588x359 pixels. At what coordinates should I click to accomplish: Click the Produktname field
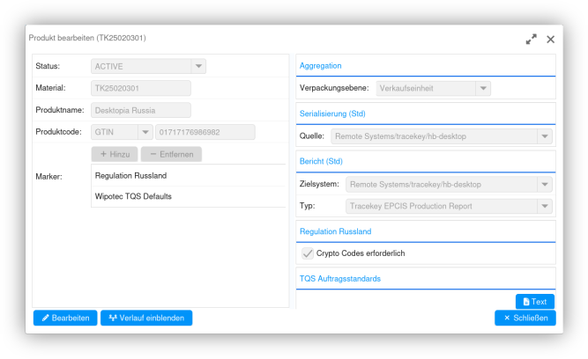tap(141, 110)
